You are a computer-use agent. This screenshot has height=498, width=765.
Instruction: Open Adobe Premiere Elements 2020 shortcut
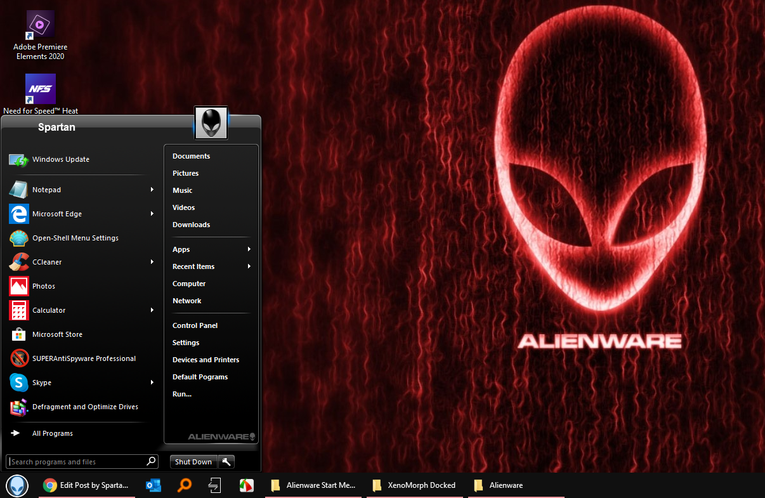pyautogui.click(x=40, y=25)
